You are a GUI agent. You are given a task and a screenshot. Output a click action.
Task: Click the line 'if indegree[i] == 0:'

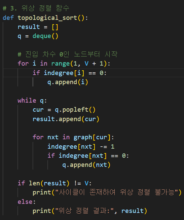pos(70,73)
